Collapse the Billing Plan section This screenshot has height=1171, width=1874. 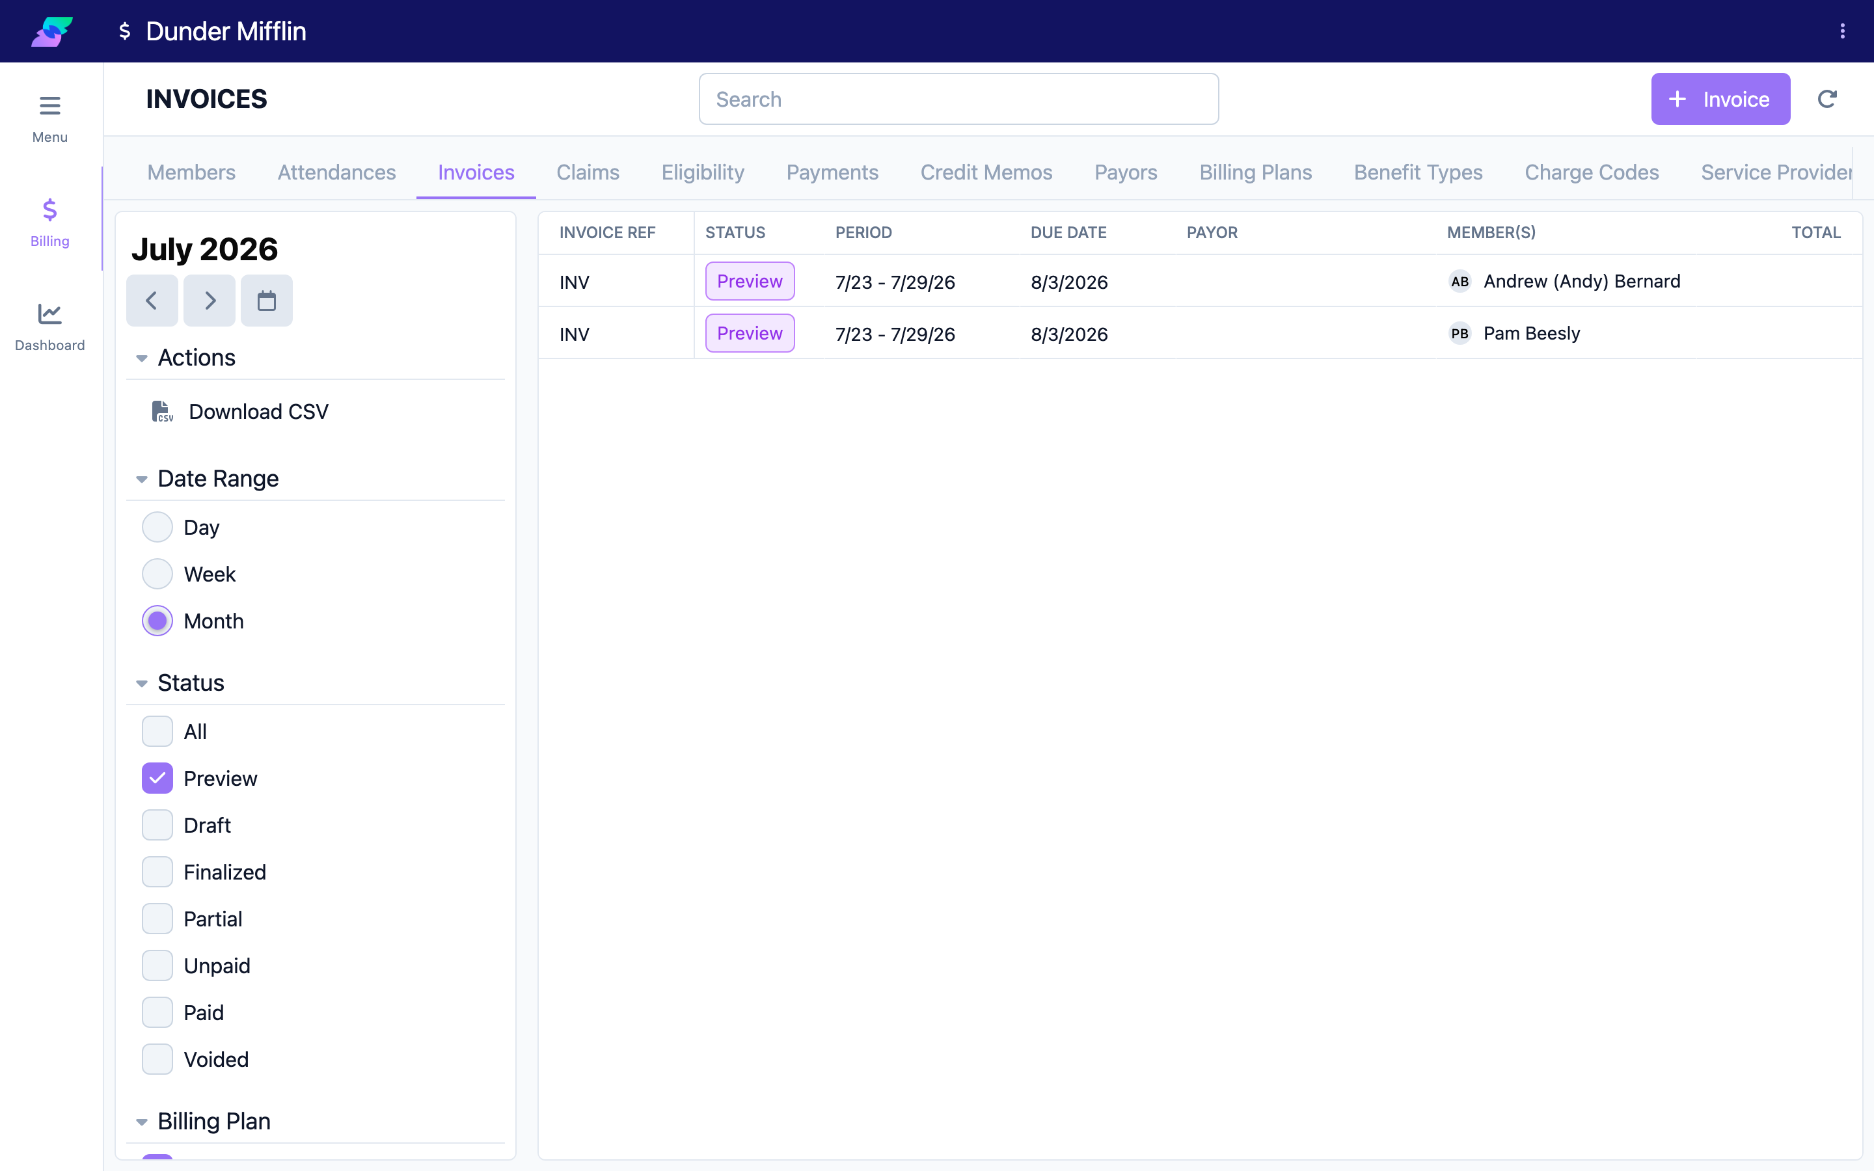click(x=142, y=1122)
